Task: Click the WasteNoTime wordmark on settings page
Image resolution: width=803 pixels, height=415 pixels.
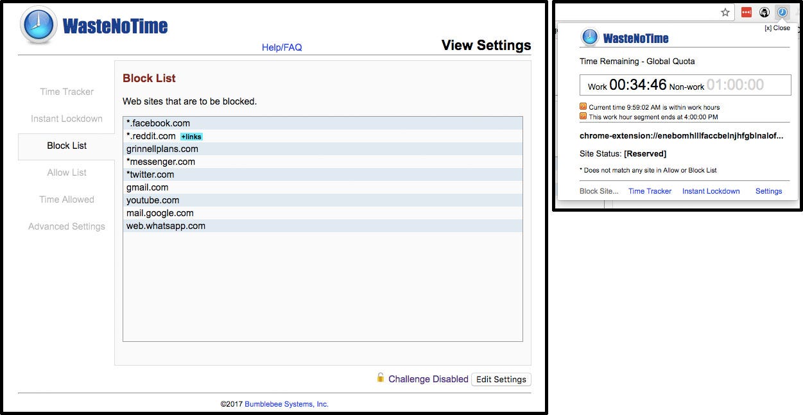Action: pyautogui.click(x=115, y=26)
